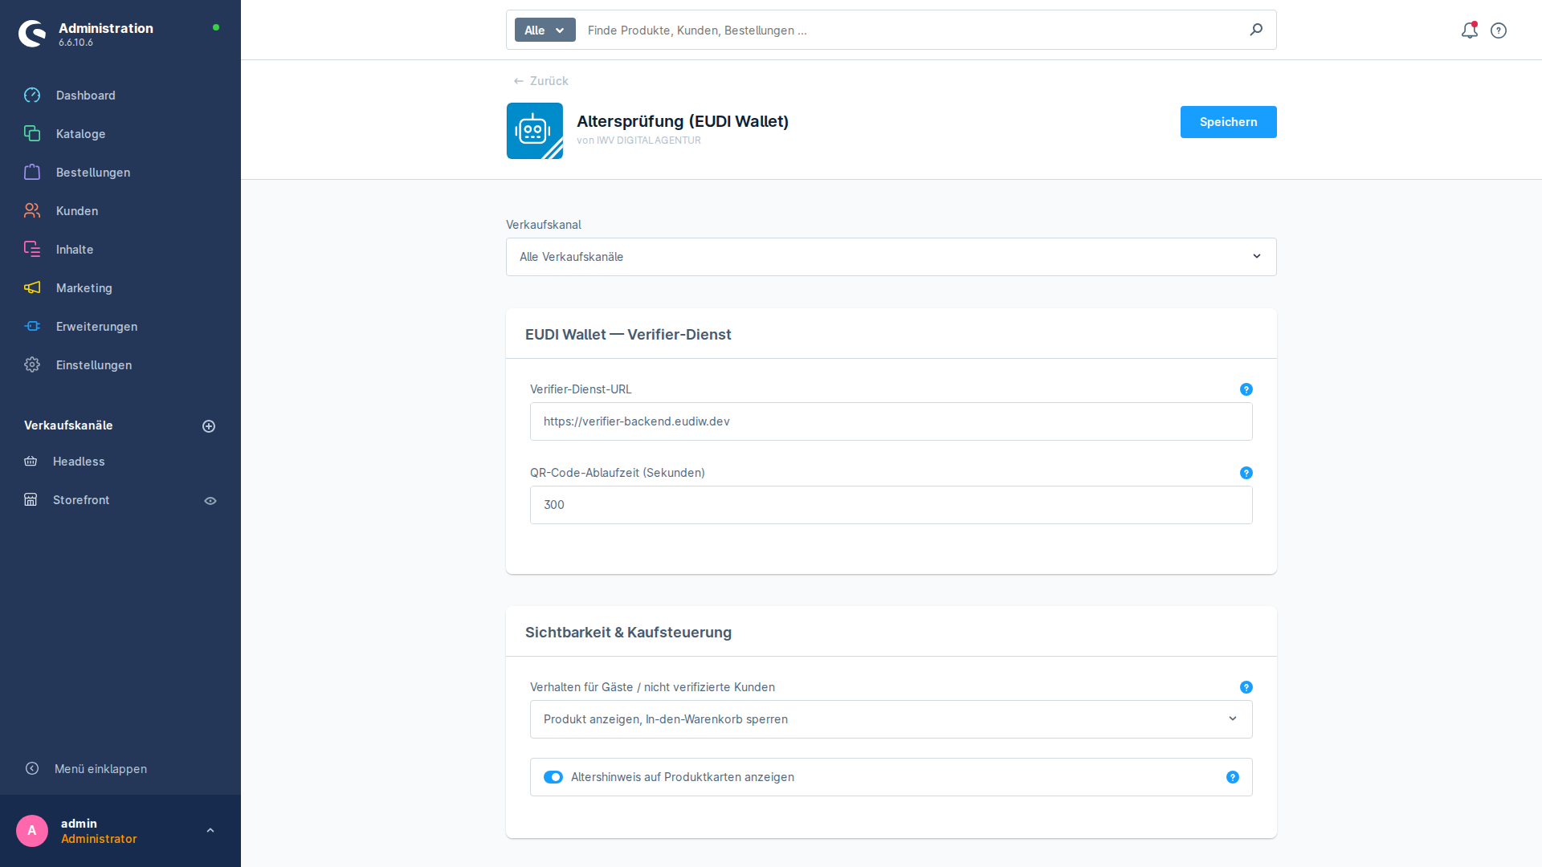
Task: Show help for QR-Code-Ablaufzeit
Action: (x=1246, y=473)
